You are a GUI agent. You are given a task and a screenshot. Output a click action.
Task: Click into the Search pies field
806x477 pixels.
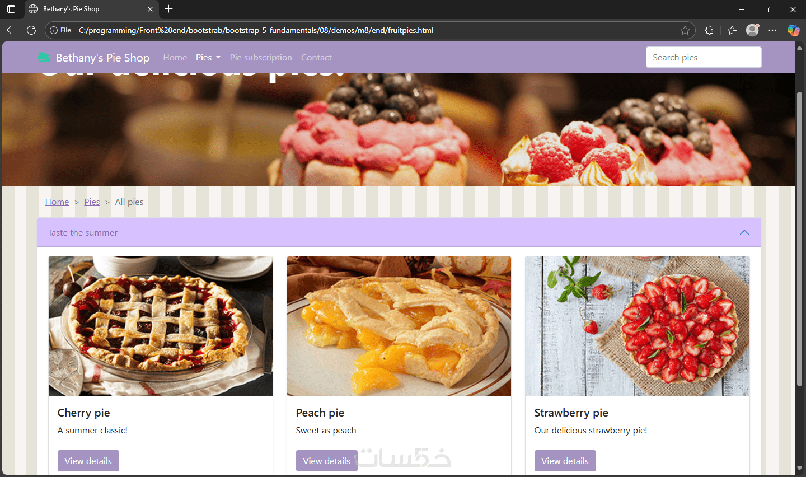click(x=704, y=57)
